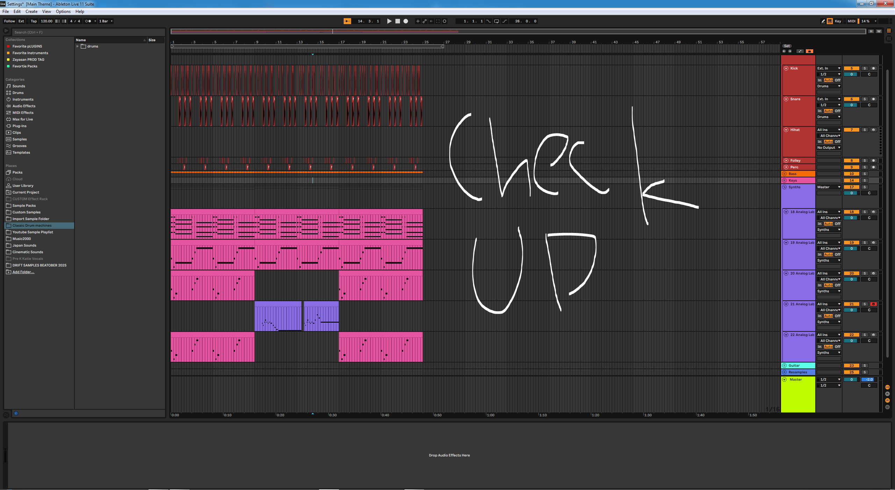Toggle the Arrangement Loop switch
895x490 pixels.
496,21
